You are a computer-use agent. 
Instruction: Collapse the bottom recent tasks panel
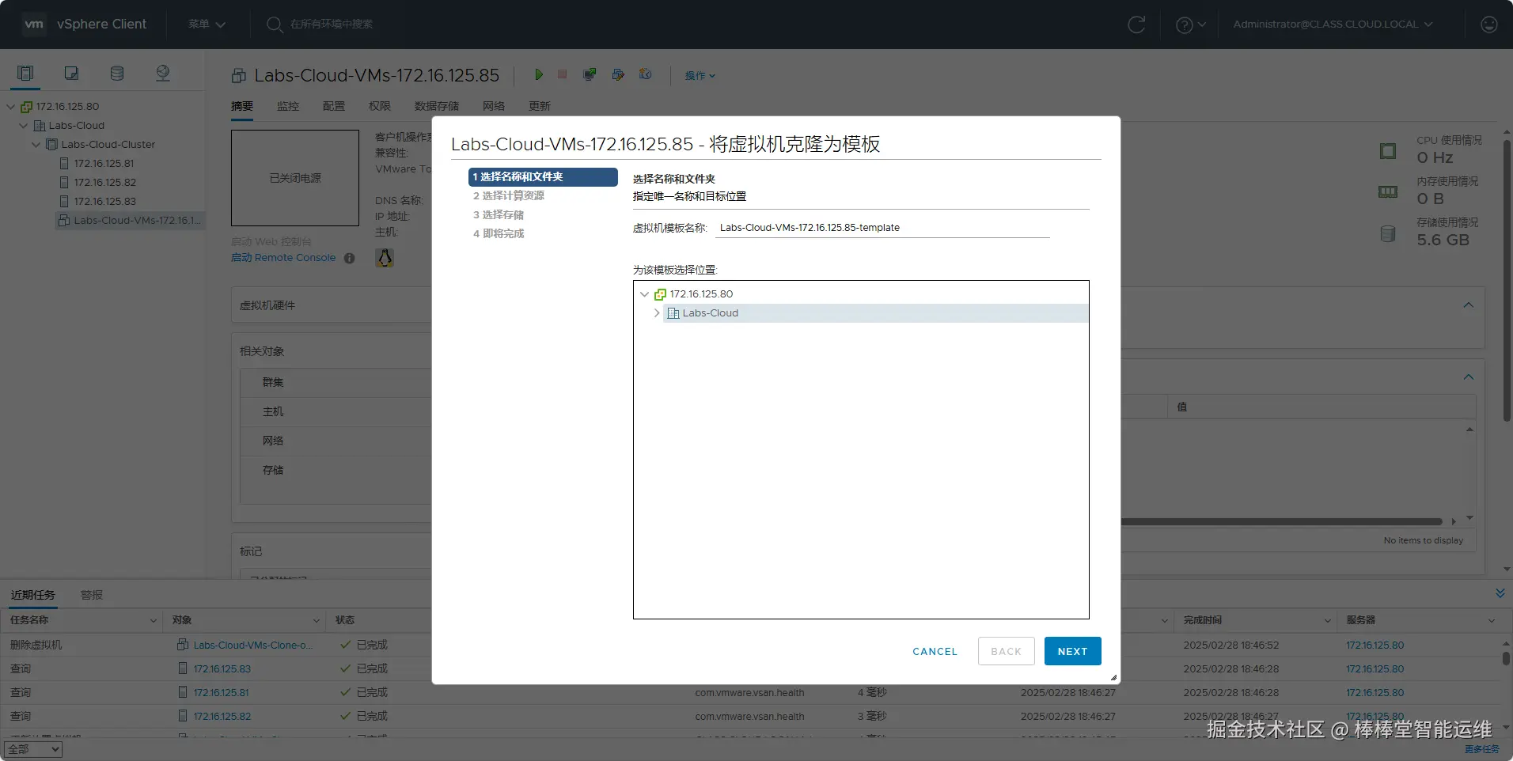[x=1500, y=593]
